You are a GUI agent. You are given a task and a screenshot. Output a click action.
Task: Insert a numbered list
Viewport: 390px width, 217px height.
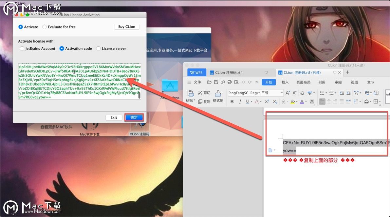(x=331, y=93)
